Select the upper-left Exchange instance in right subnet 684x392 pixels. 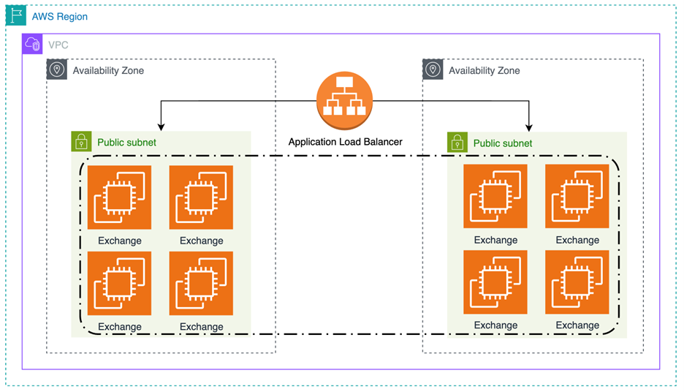(x=495, y=197)
